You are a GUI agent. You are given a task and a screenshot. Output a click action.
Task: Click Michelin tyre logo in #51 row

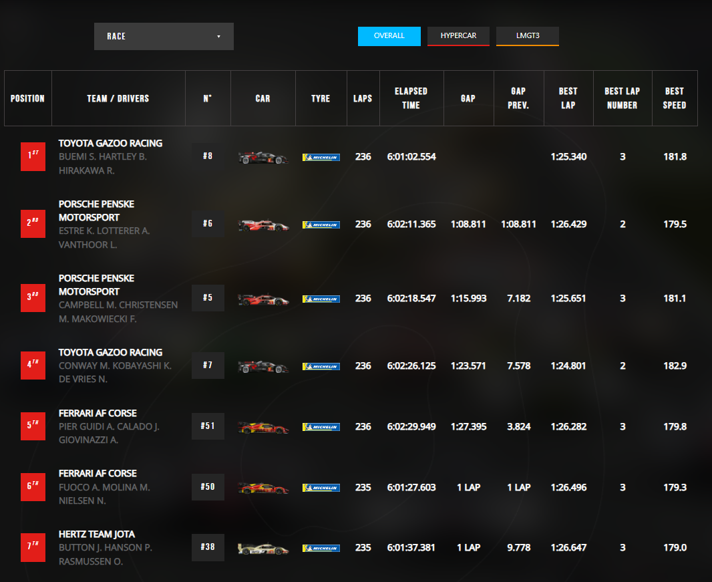tap(321, 427)
